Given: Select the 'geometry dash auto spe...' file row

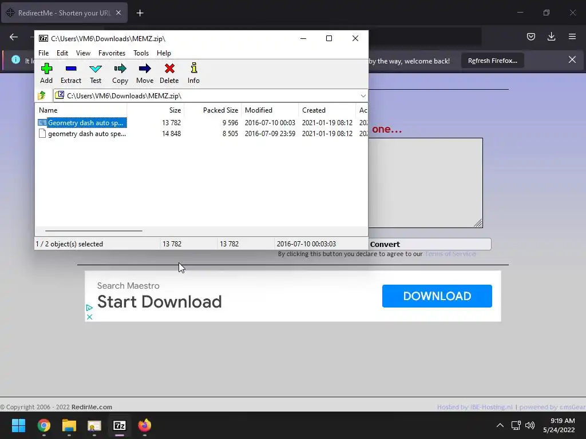Looking at the screenshot, I should pos(82,134).
